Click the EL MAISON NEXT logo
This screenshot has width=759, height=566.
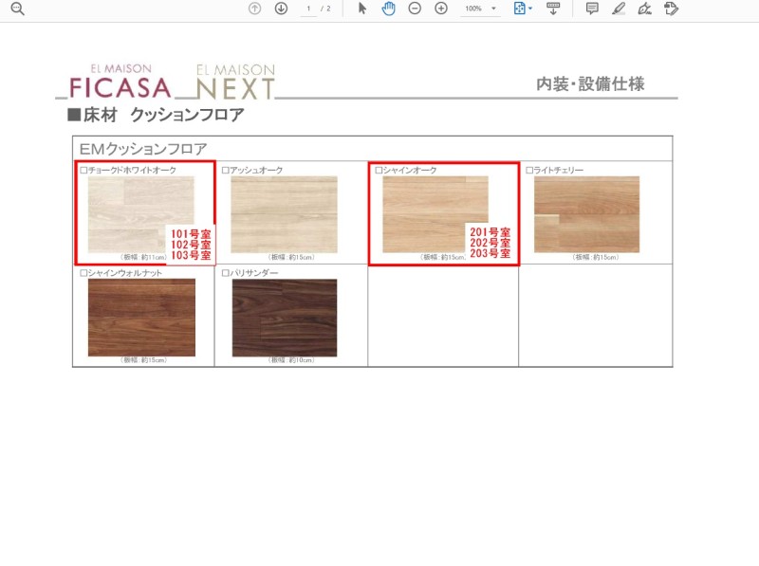coord(235,82)
